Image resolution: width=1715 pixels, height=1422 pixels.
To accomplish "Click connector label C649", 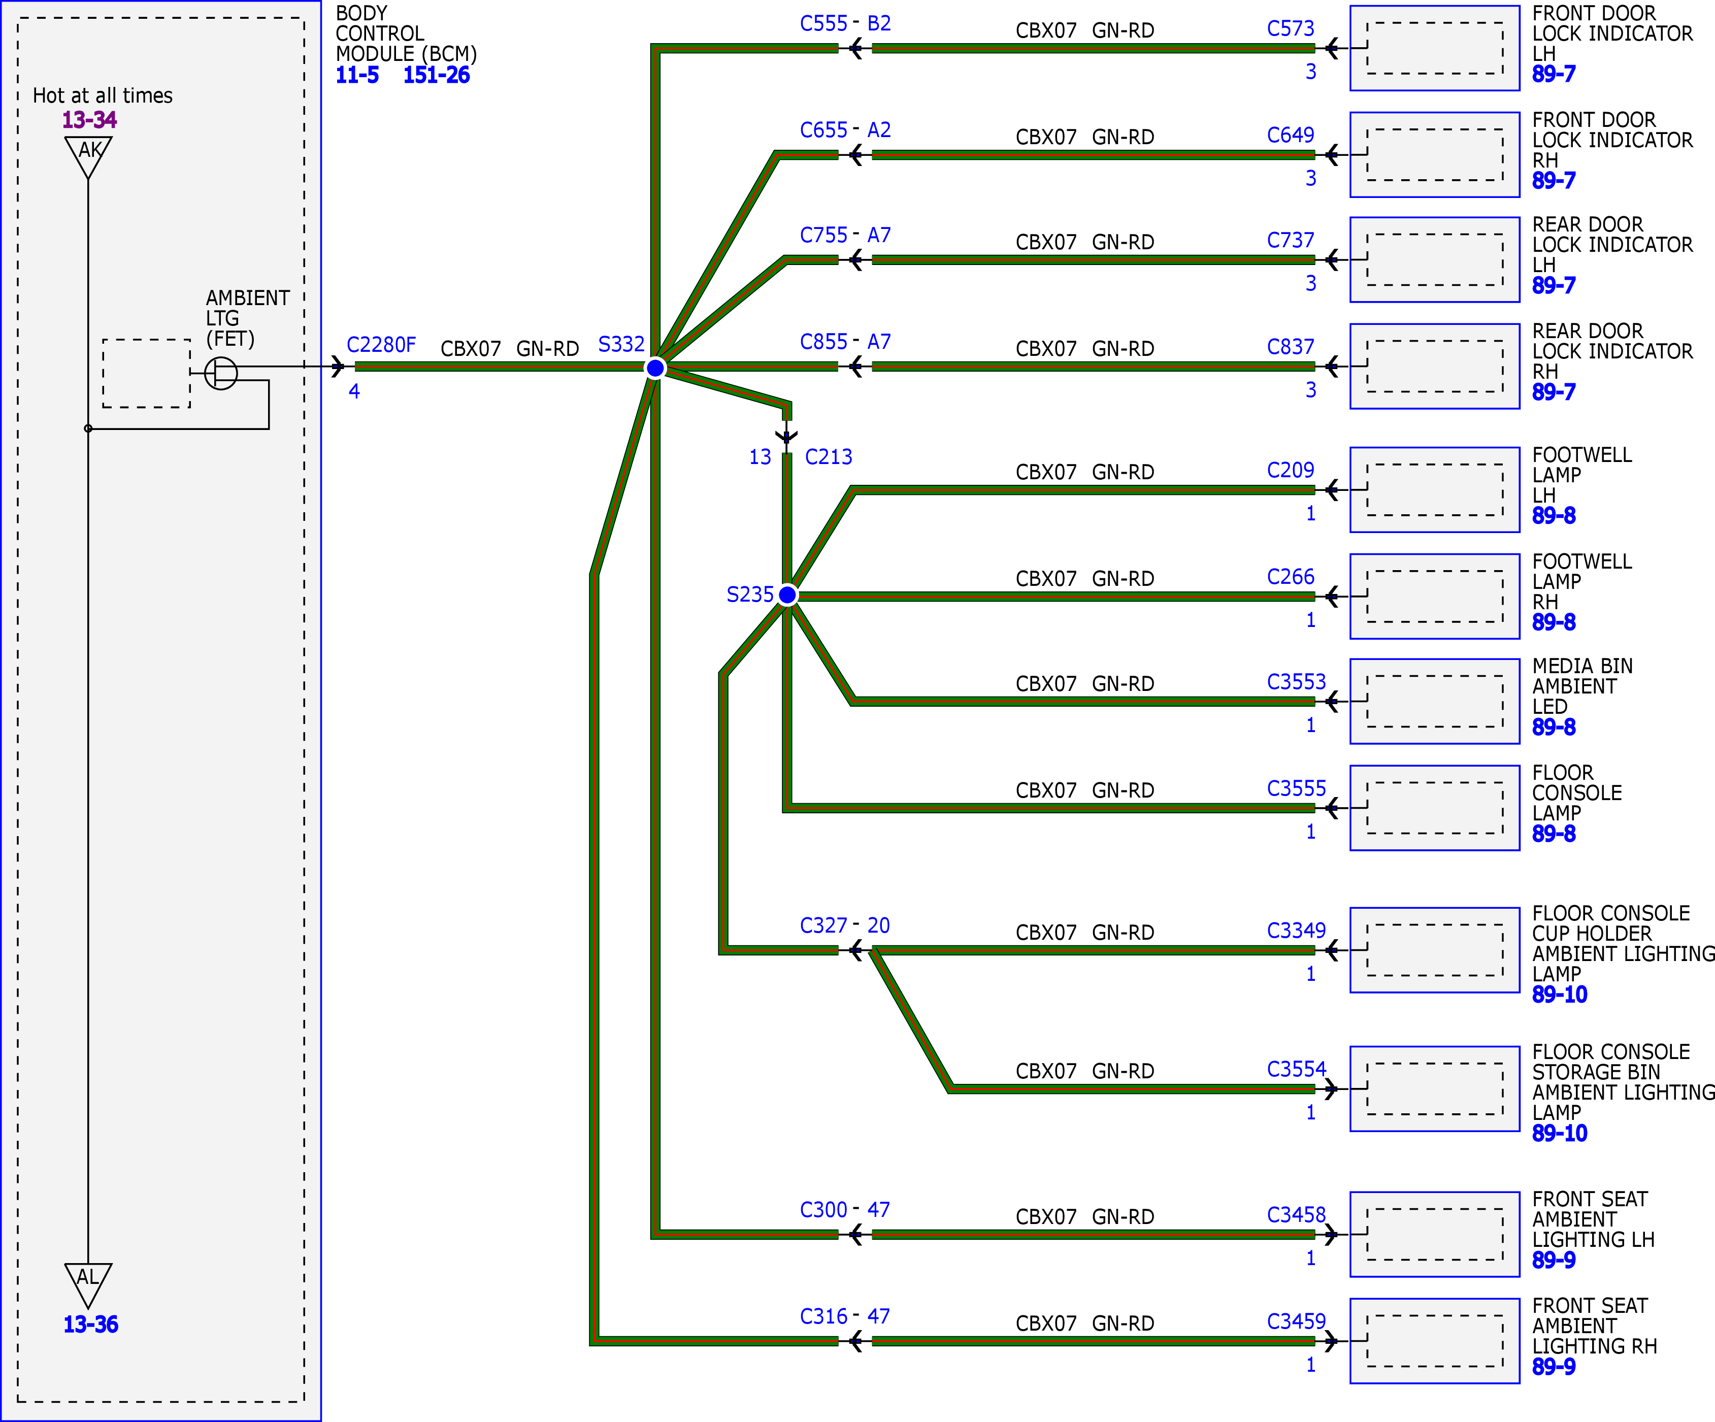I will [x=1291, y=135].
